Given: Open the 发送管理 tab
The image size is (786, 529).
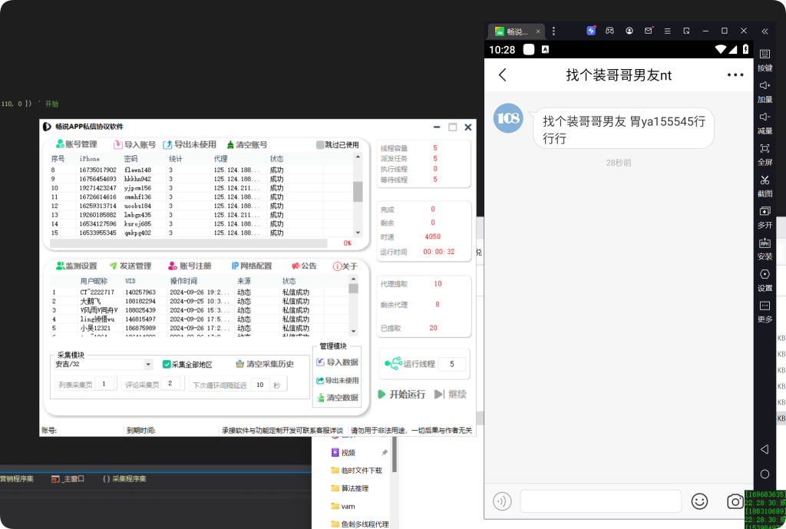Looking at the screenshot, I should tap(130, 266).
